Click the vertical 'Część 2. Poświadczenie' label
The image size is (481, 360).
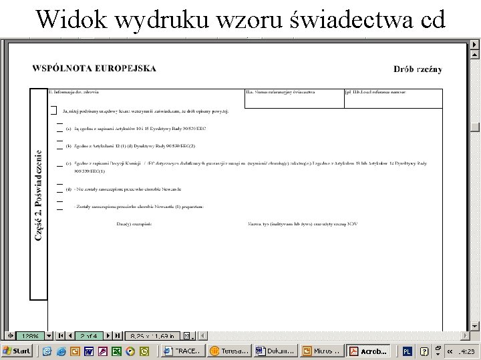click(x=38, y=195)
